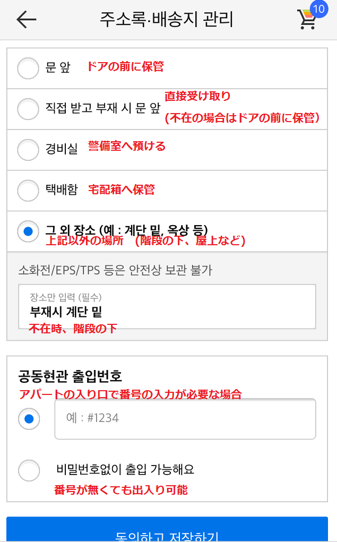This screenshot has height=542, width=337.
Task: Select the 경비실 radio option
Action: click(28, 150)
